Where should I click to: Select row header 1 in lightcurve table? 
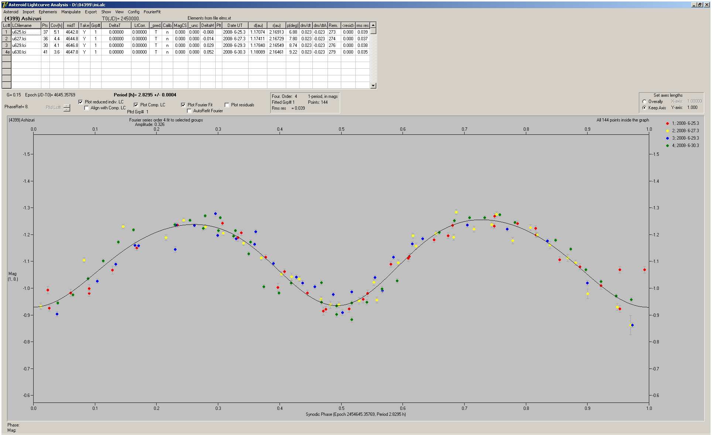[7, 32]
